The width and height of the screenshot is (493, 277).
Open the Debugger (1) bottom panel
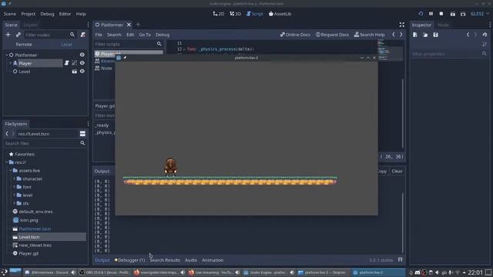(130, 260)
